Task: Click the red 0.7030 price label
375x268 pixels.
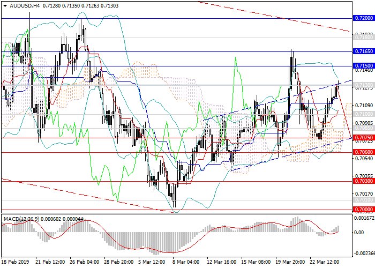Action: 363,181
